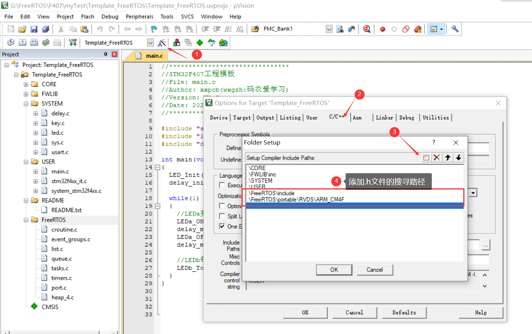Screen dimensions: 532x334
Task: Move the selected path up with arrow
Action: pos(448,158)
